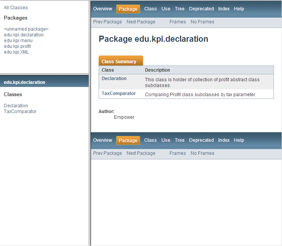
Task: Go to Next Package in top sub-navigation
Action: tap(141, 22)
